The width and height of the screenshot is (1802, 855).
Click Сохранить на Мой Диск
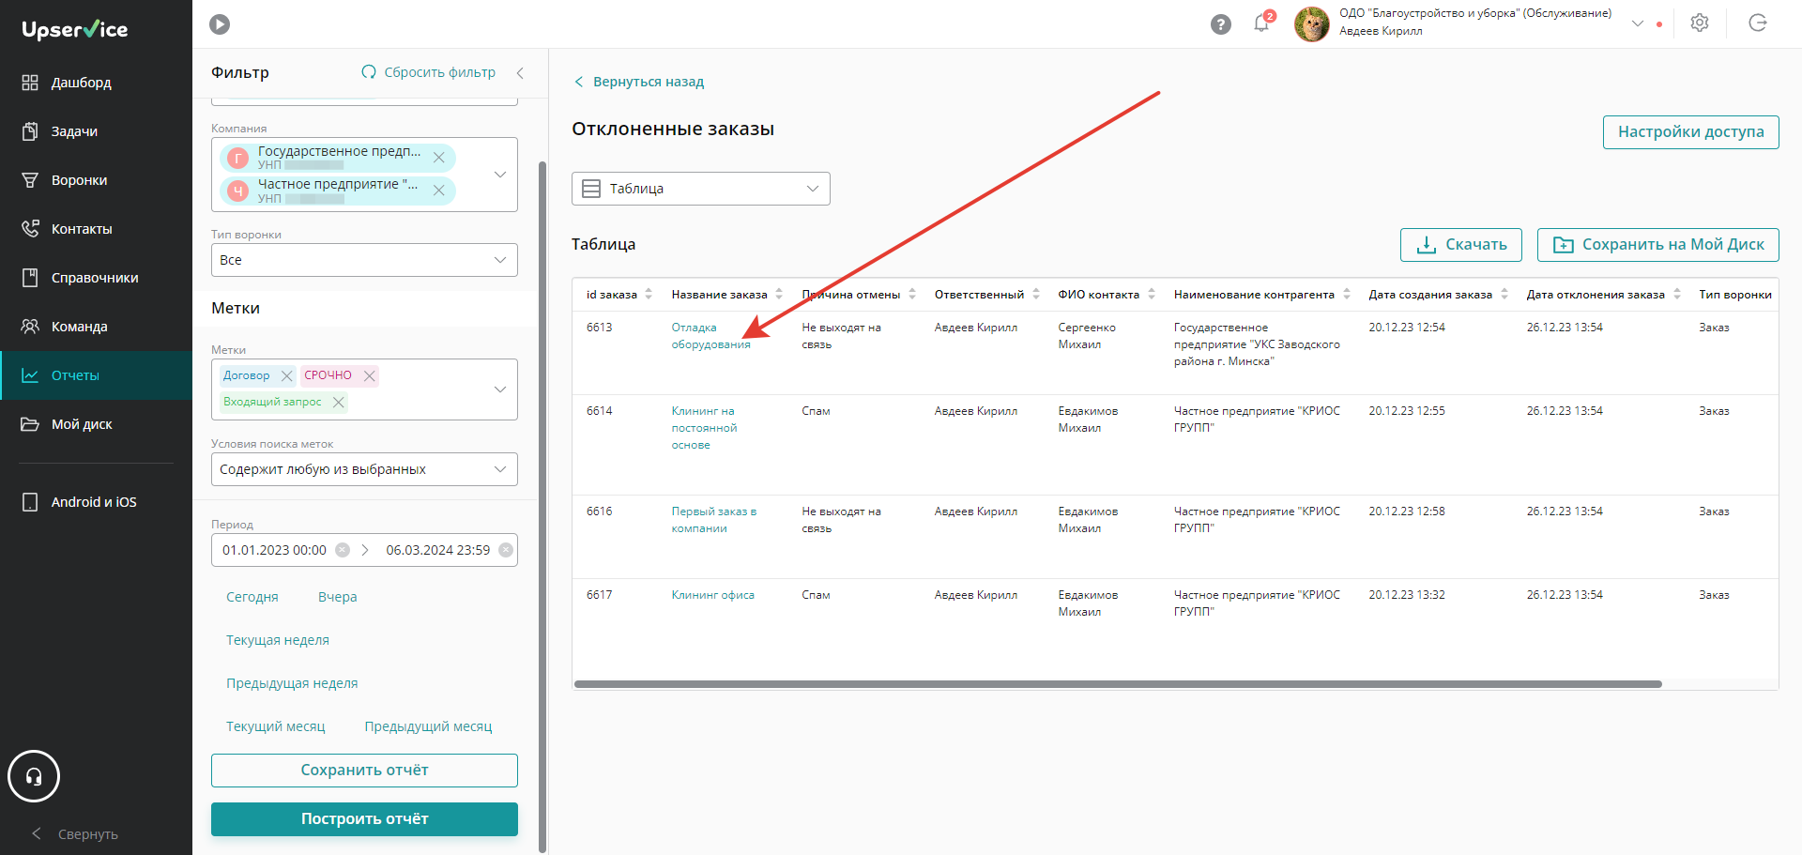(x=1657, y=245)
